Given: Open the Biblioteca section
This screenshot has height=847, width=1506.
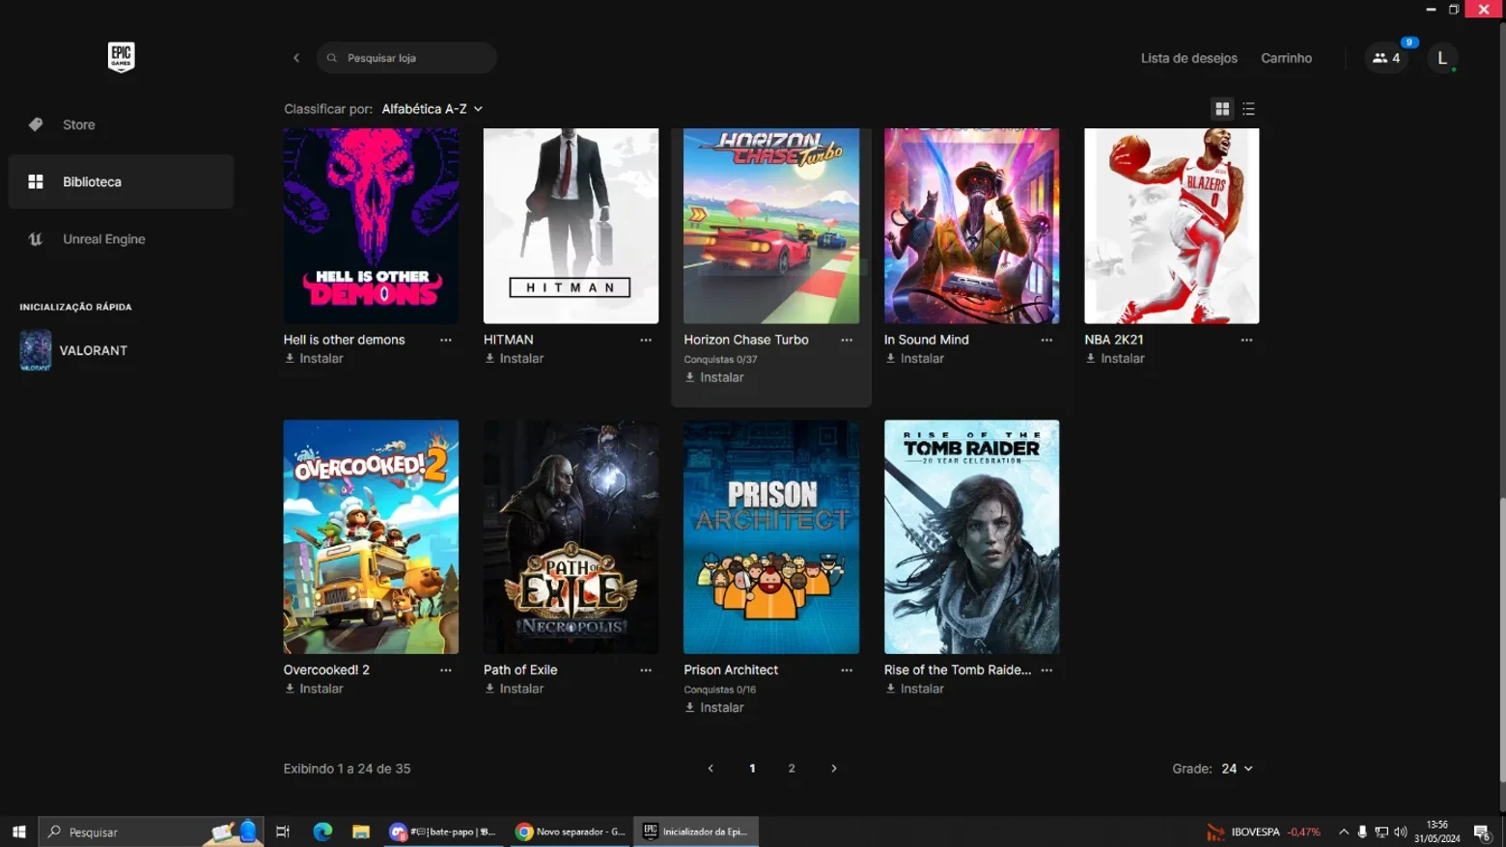Looking at the screenshot, I should tap(121, 181).
